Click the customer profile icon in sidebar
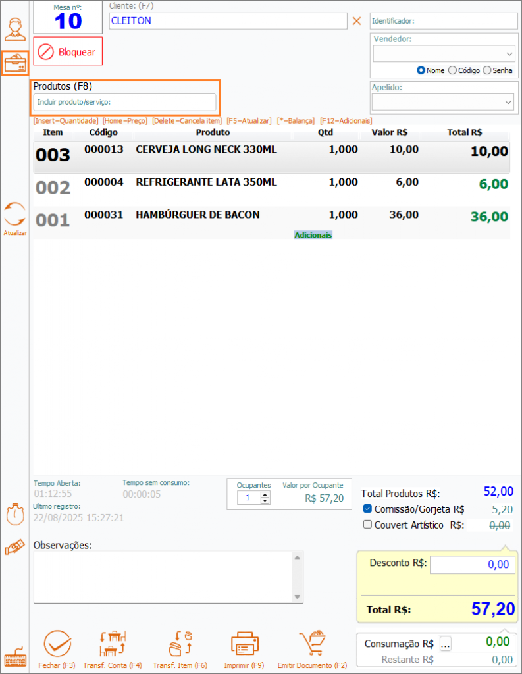This screenshot has width=522, height=674. pyautogui.click(x=14, y=30)
